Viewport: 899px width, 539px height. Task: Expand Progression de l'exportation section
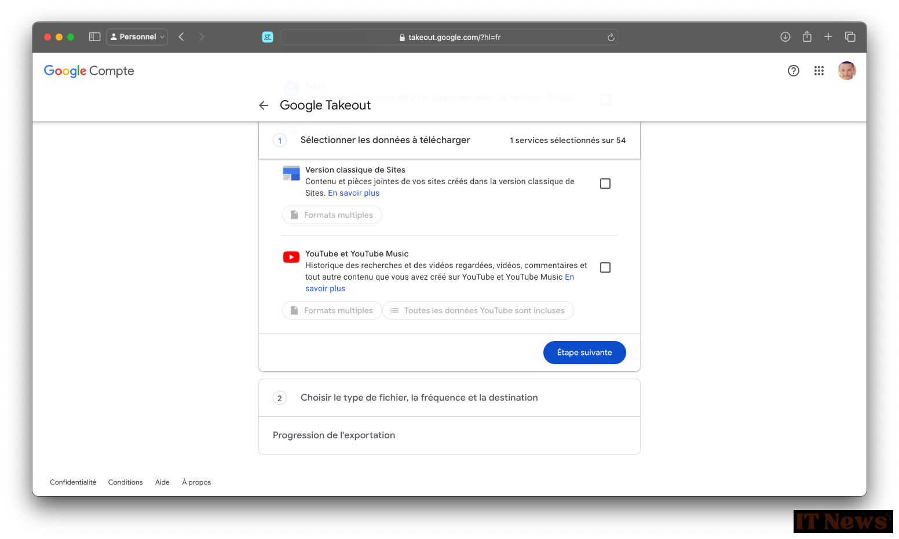[450, 435]
